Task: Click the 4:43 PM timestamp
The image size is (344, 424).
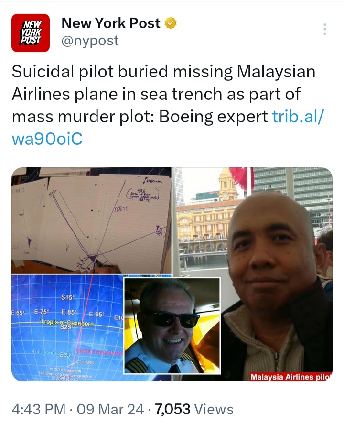Action: pos(39,409)
